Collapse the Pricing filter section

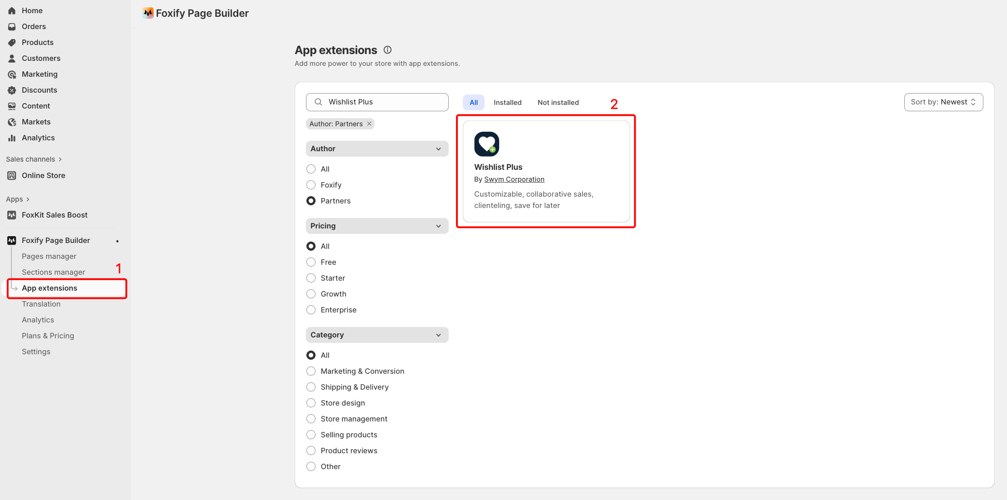pyautogui.click(x=438, y=226)
